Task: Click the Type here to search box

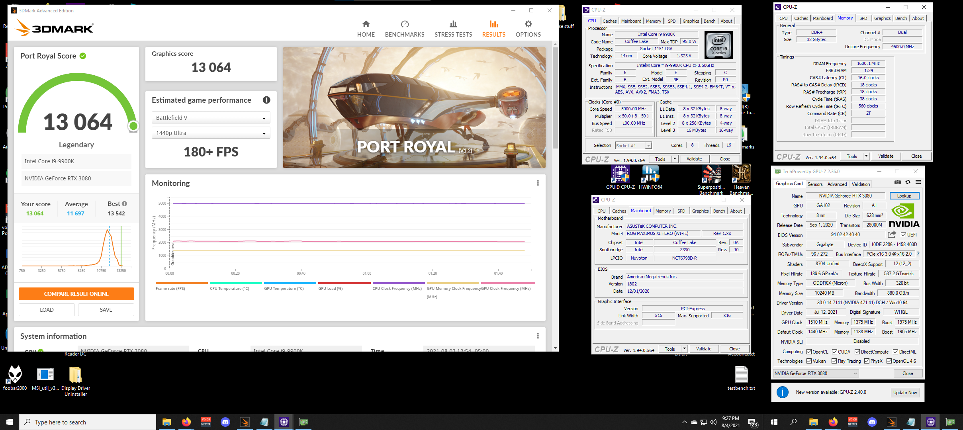Action: click(x=88, y=422)
